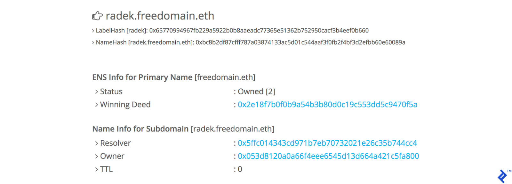512x184 pixels.
Task: Click the chevron next to Status
Action: (x=96, y=92)
